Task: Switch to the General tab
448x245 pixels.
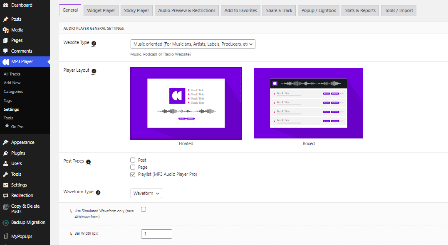Action: [70, 10]
